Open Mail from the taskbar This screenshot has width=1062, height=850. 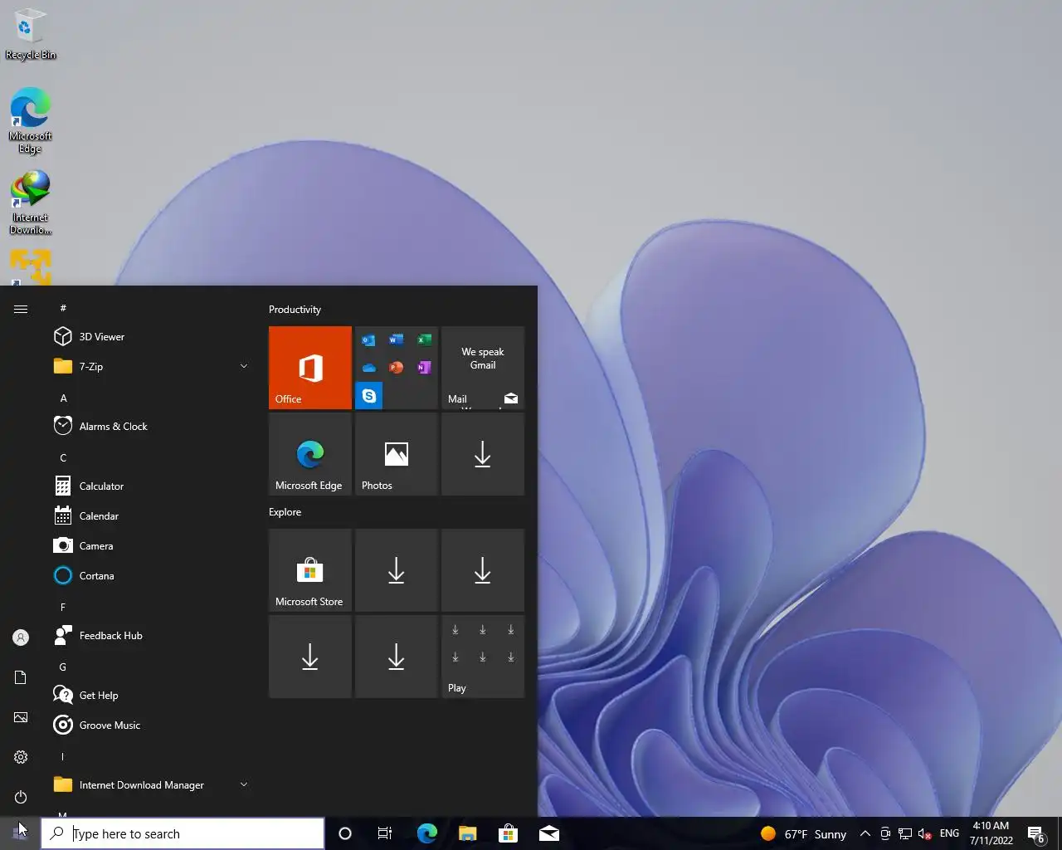click(549, 833)
